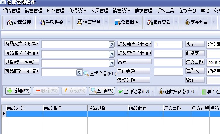Click the 供货商 input field
Viewport: 220px width, 134px height.
coord(213,54)
